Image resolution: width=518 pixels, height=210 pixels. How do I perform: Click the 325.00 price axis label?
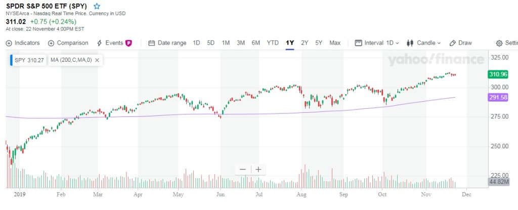click(499, 58)
